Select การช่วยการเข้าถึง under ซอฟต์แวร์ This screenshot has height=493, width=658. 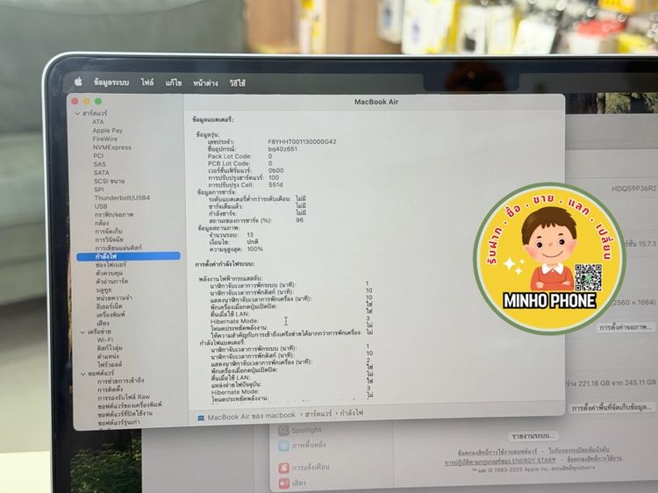point(121,381)
